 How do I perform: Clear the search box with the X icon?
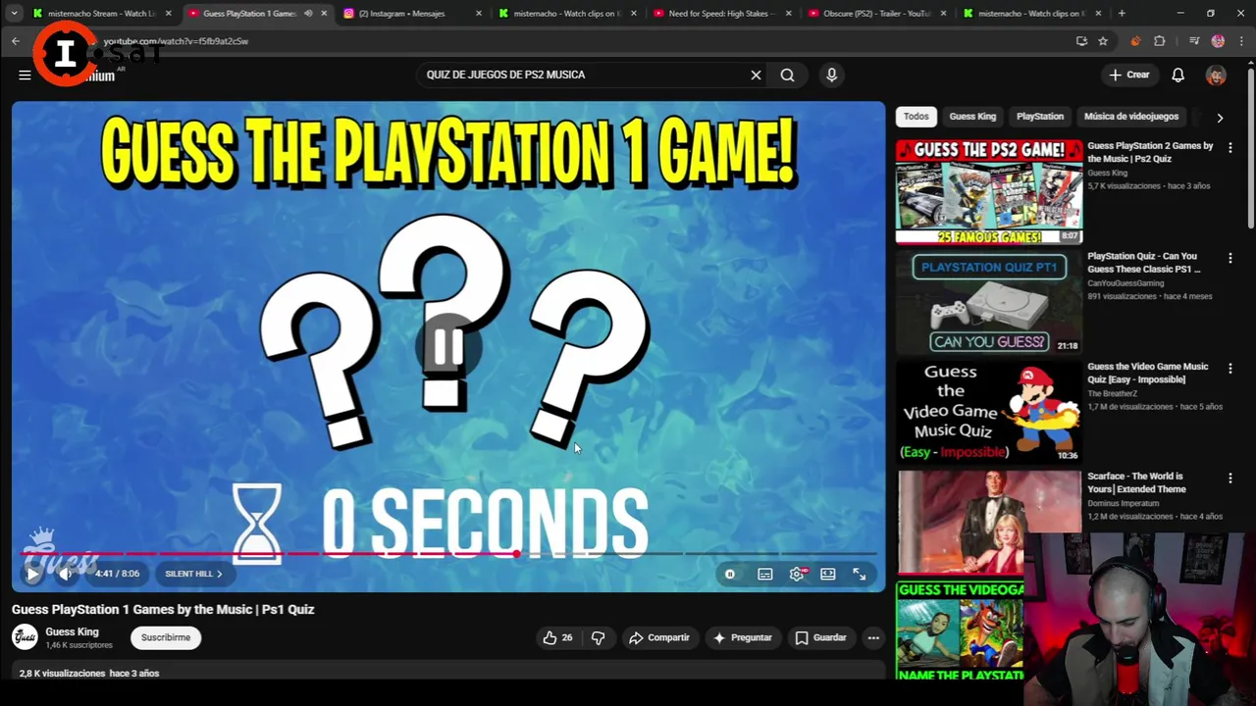coord(756,75)
